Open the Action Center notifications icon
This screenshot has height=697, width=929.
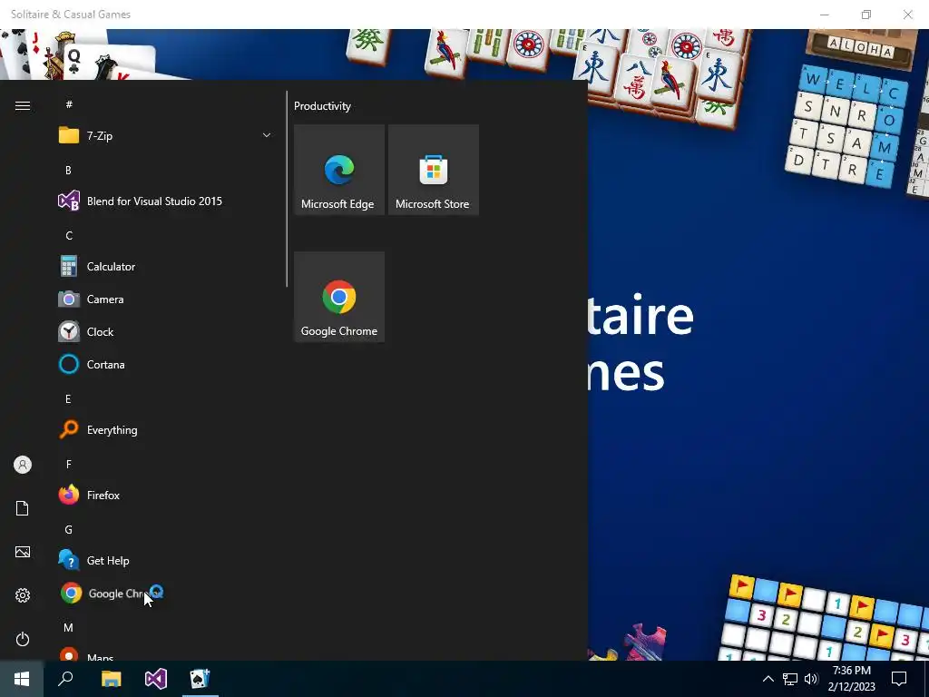pyautogui.click(x=899, y=679)
